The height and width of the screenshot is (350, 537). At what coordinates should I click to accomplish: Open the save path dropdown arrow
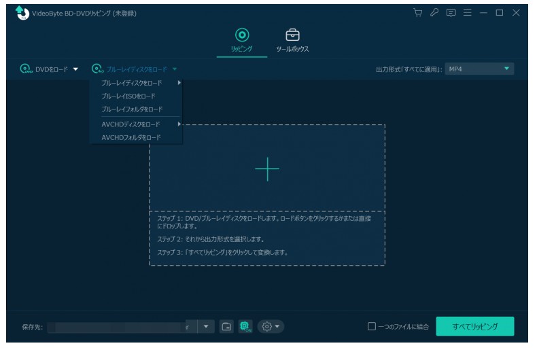[x=206, y=327]
